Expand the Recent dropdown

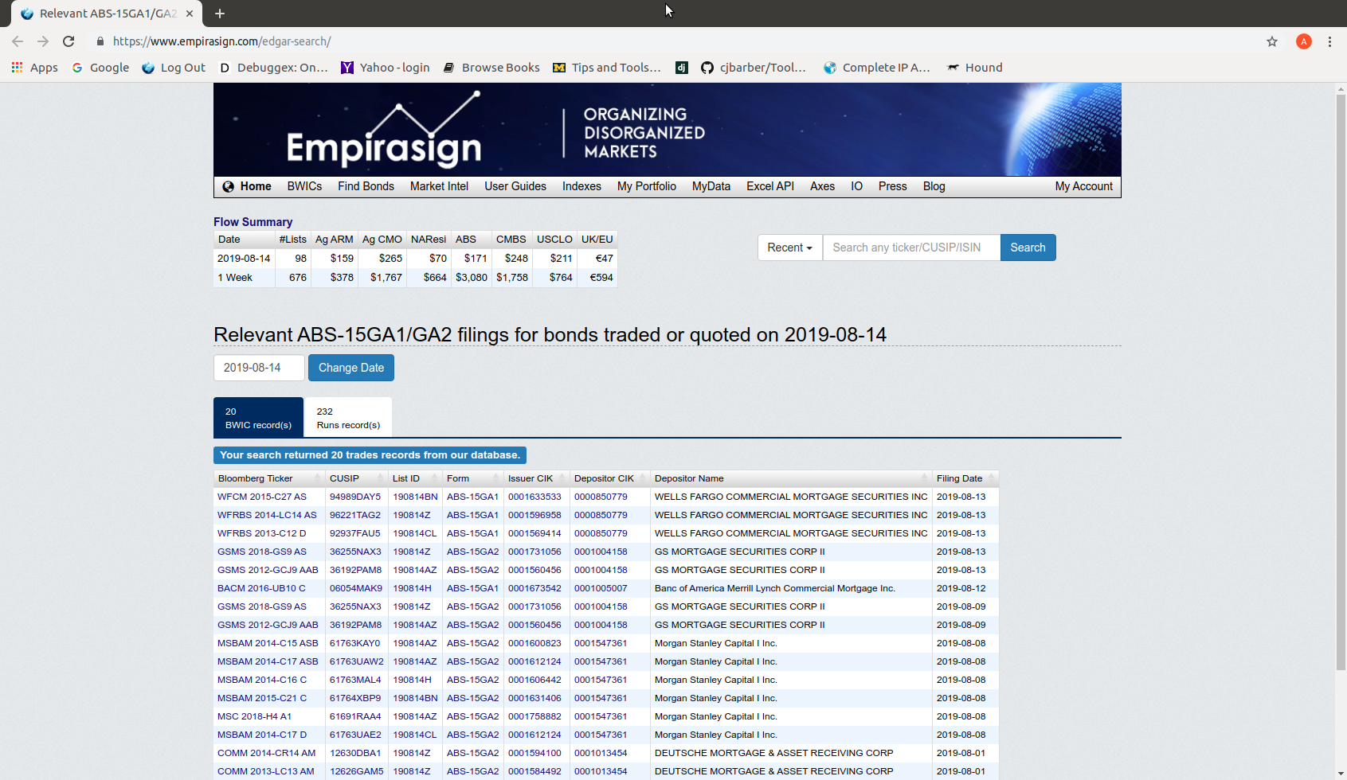[789, 248]
